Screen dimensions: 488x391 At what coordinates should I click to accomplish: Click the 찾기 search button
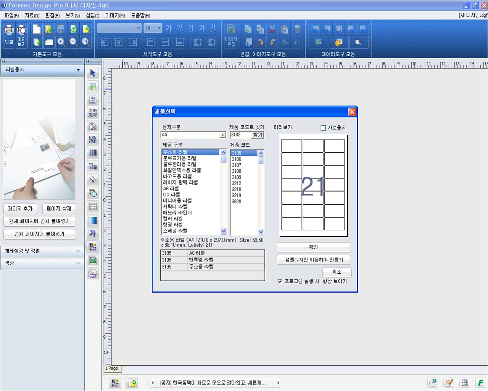258,135
